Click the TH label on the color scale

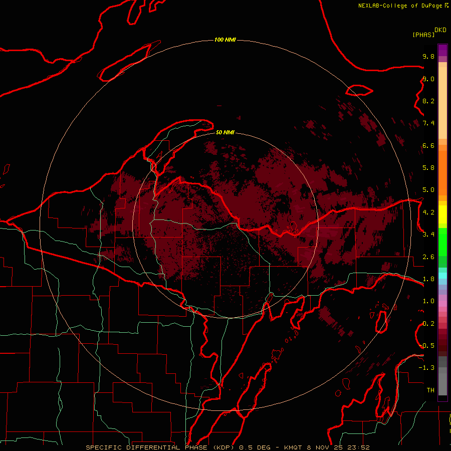[430, 390]
